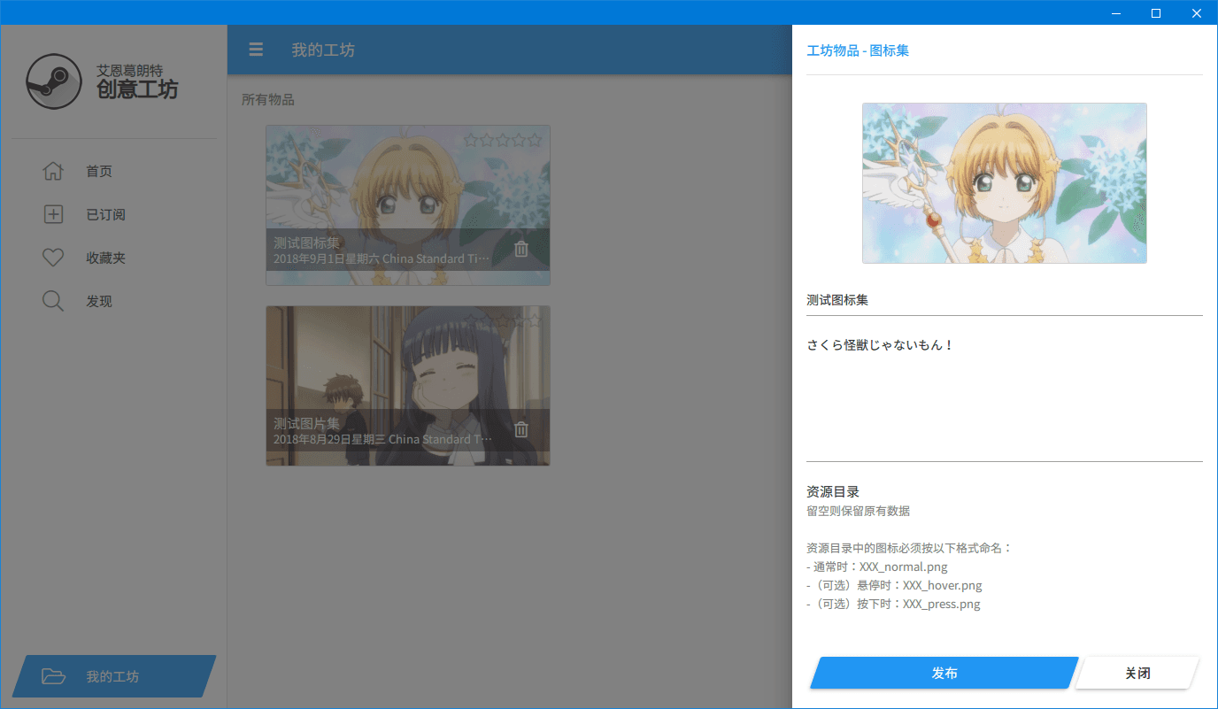Minimize the application window
The height and width of the screenshot is (709, 1218).
[1115, 12]
